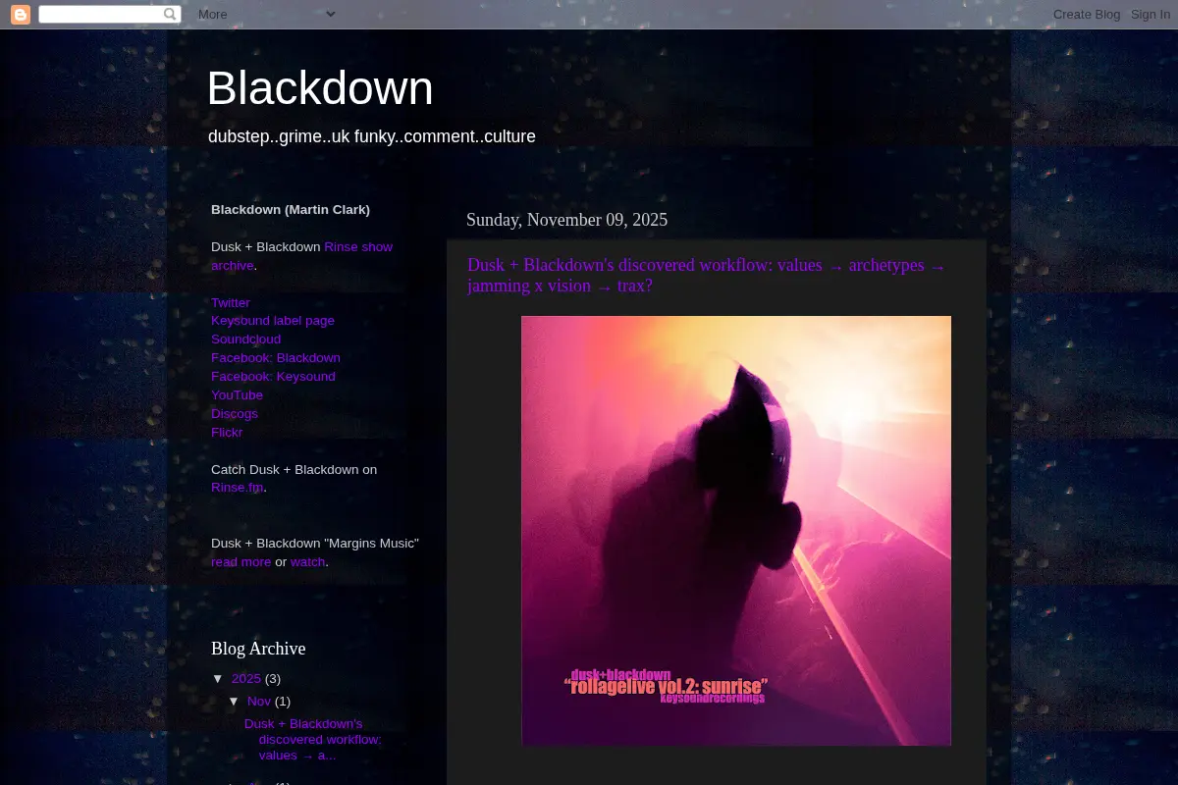This screenshot has height=785, width=1178.
Task: Open the post title about discovered workflow
Action: pyautogui.click(x=706, y=276)
